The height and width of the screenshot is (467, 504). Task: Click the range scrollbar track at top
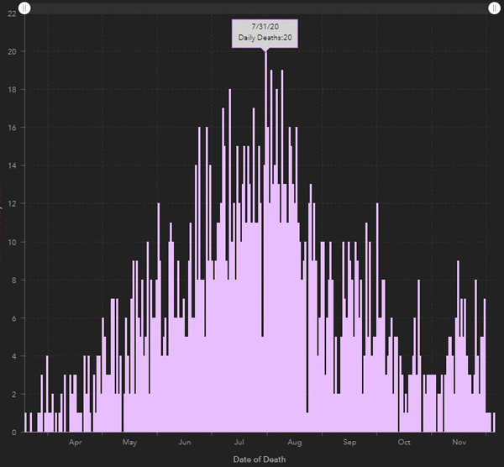260,8
